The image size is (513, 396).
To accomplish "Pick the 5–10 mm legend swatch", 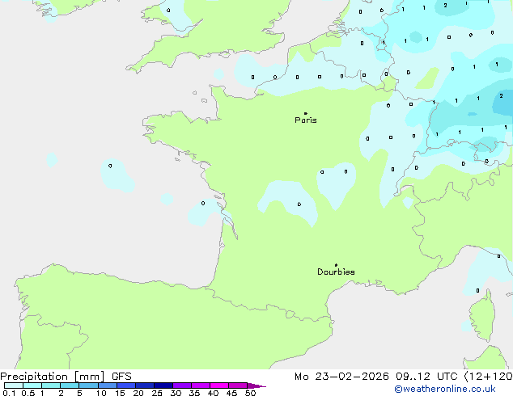I will [x=88, y=385].
